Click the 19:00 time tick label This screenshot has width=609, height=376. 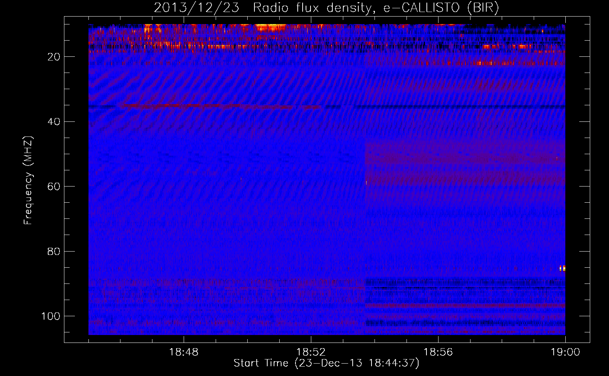coord(565,352)
